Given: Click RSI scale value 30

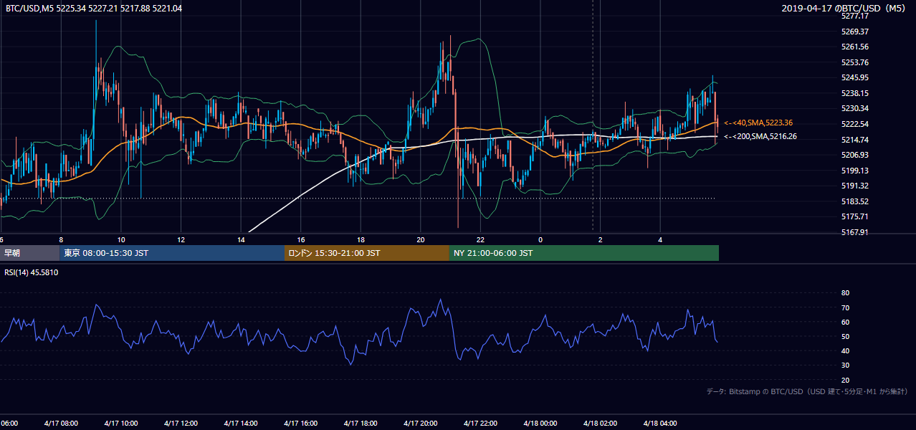Looking at the screenshot, I should (845, 365).
